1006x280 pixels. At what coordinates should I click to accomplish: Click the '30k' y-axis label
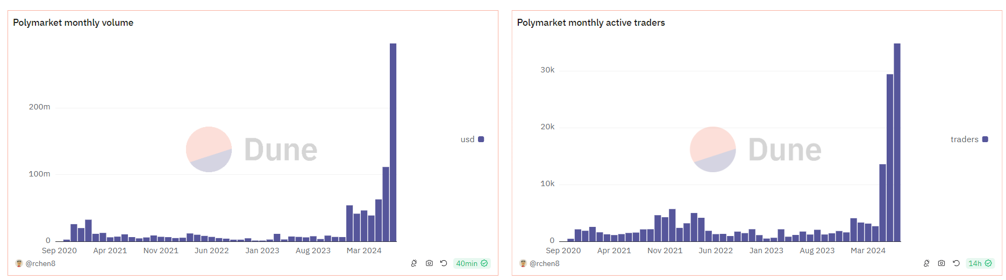tap(547, 70)
